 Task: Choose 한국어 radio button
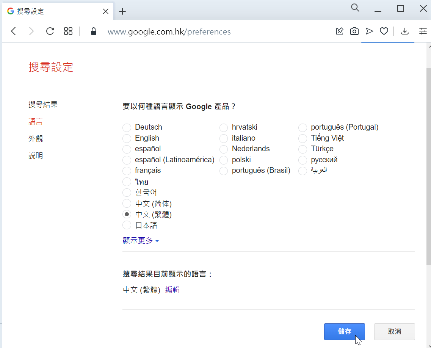coord(127,193)
